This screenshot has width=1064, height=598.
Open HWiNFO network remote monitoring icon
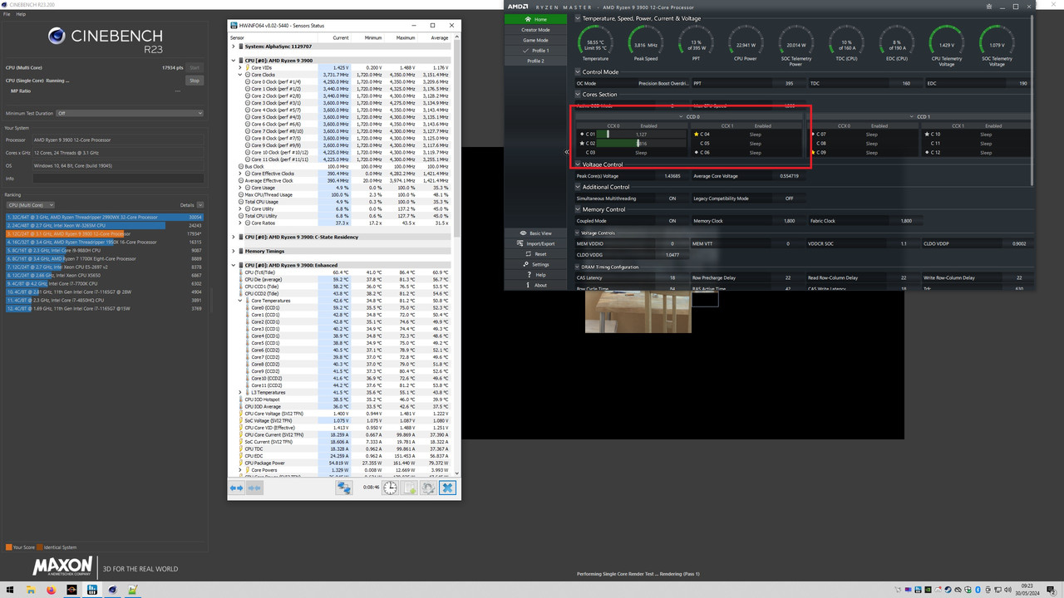343,488
